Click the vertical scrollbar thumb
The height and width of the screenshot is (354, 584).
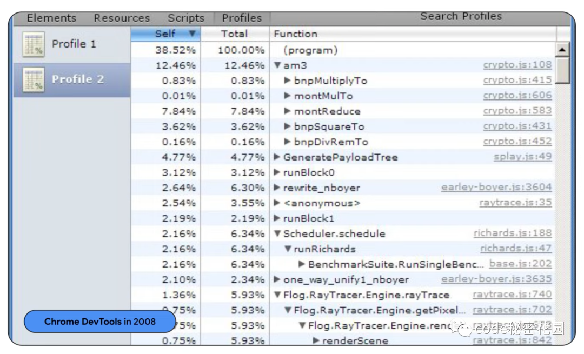point(562,71)
